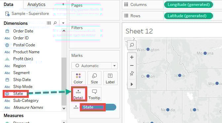The height and width of the screenshot is (123, 222).
Task: Select the Latitude (generated) pill in Rows
Action: click(188, 16)
